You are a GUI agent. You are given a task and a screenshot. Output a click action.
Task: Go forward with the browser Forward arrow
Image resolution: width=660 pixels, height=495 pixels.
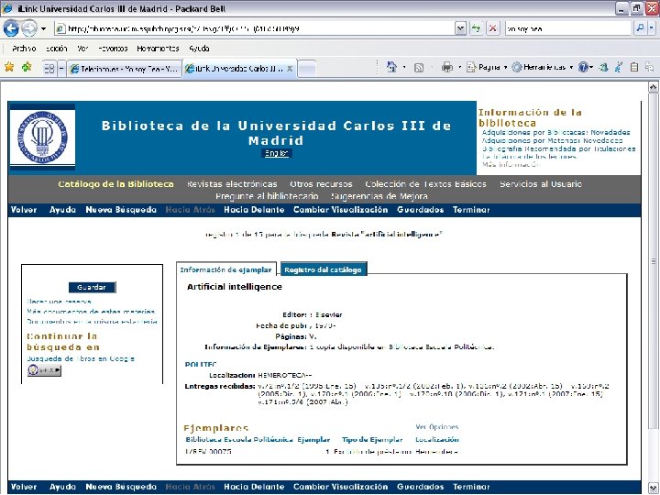tap(28, 28)
